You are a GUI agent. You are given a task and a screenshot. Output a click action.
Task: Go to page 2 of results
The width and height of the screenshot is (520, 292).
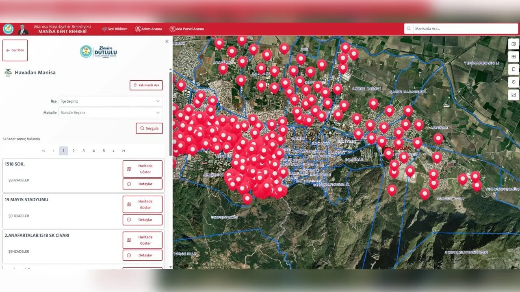click(74, 151)
